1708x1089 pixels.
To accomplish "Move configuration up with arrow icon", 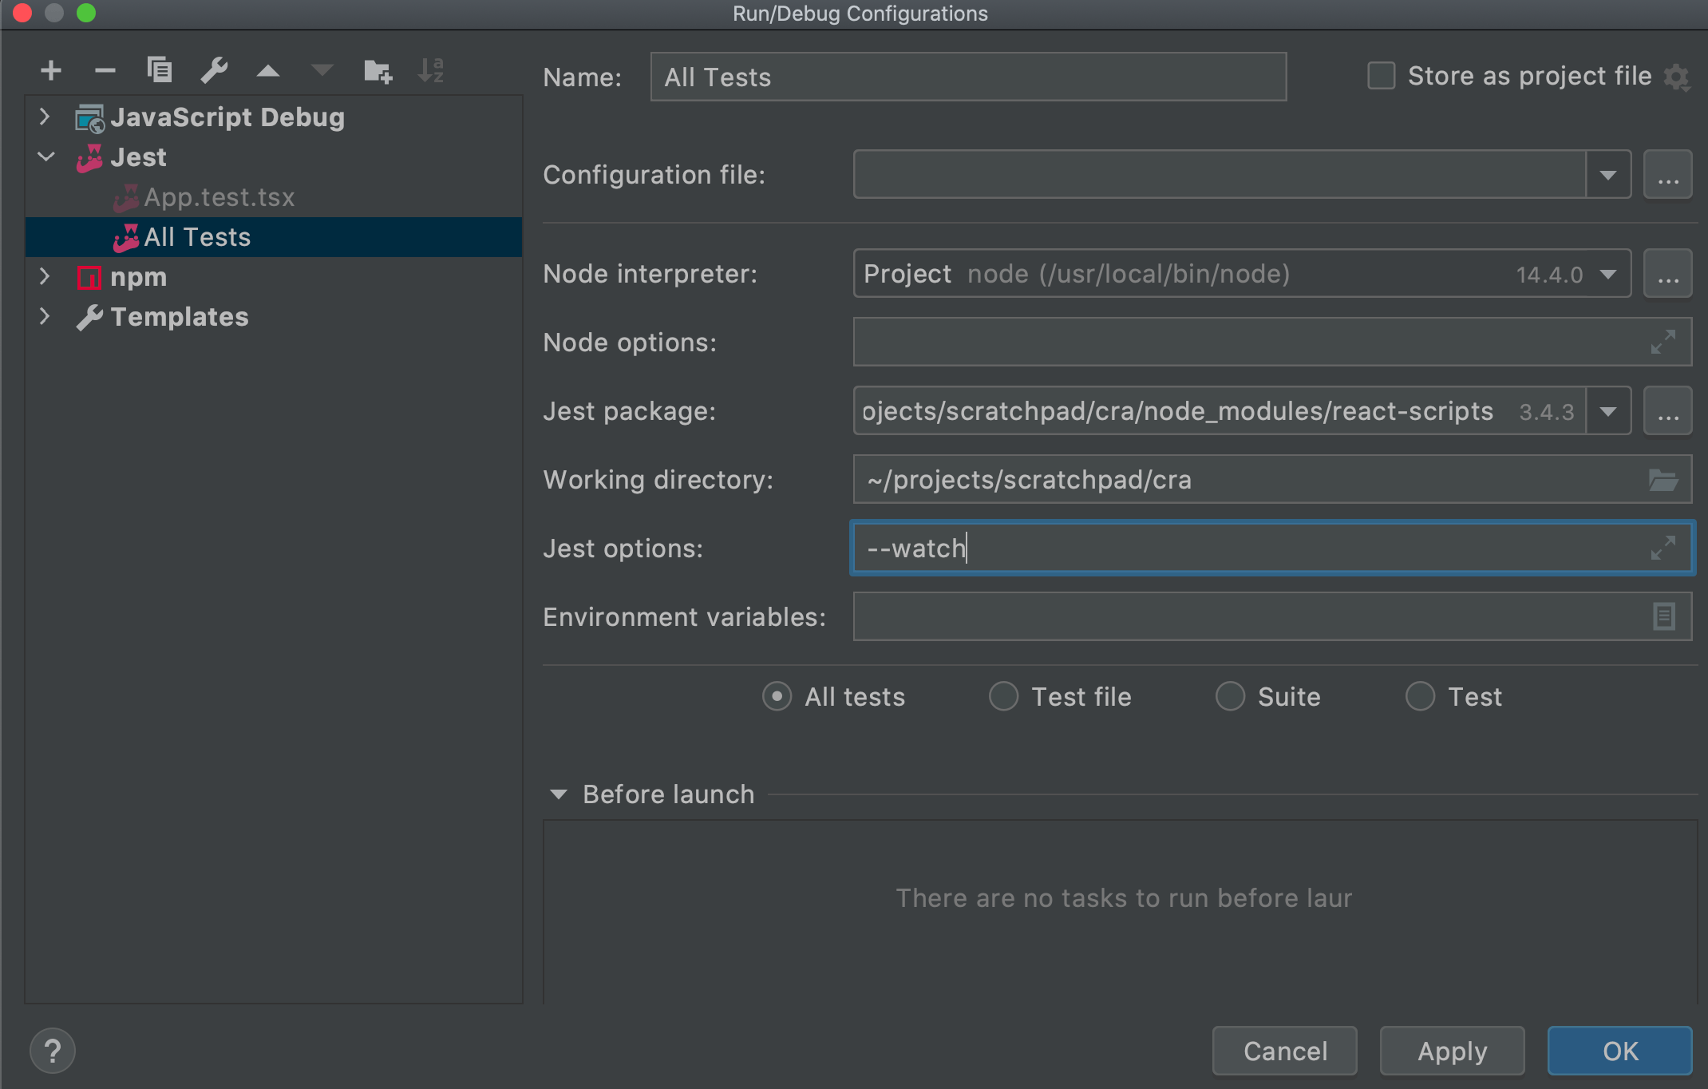I will [268, 70].
